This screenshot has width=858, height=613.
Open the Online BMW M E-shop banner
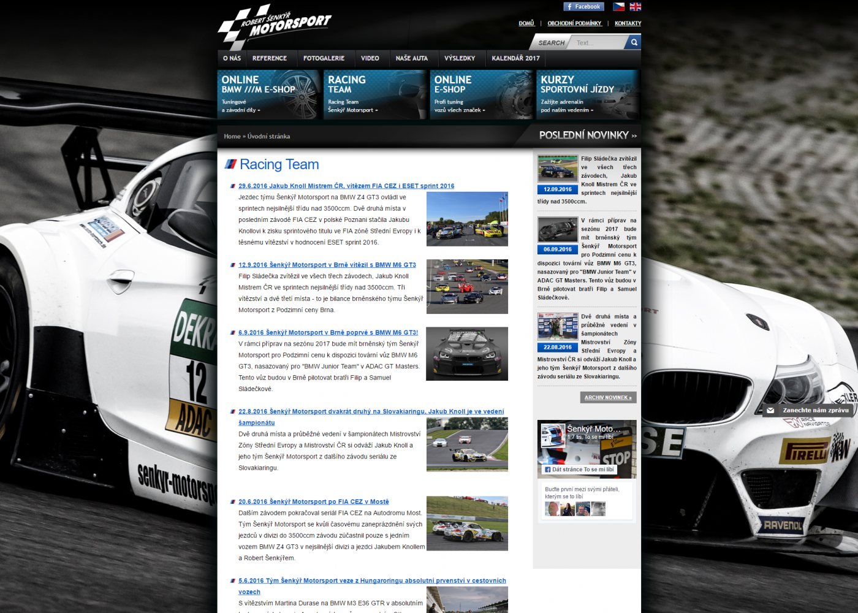tap(268, 94)
